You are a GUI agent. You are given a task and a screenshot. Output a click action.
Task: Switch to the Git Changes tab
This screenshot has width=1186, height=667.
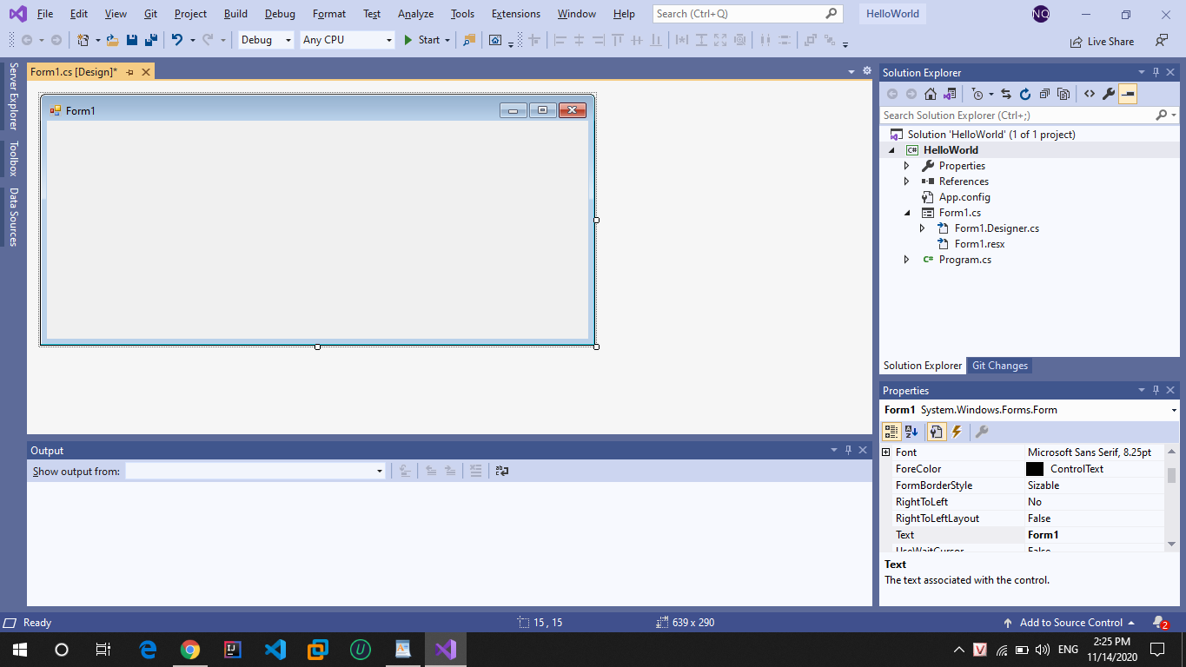tap(999, 366)
